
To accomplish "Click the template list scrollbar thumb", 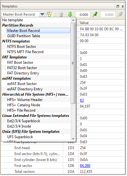I will click(x=73, y=63).
